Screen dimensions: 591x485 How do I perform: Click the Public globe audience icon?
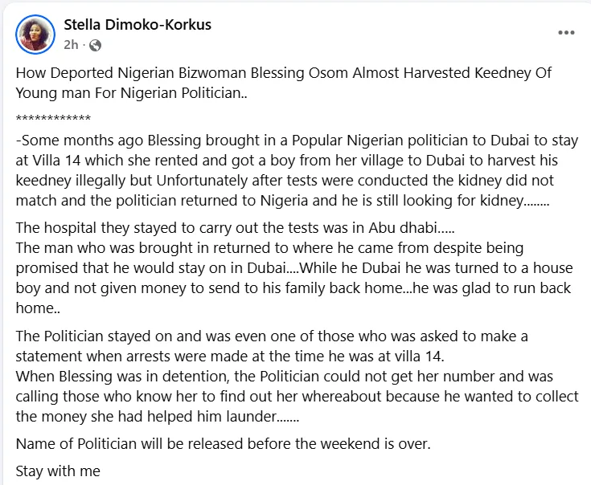[95, 45]
